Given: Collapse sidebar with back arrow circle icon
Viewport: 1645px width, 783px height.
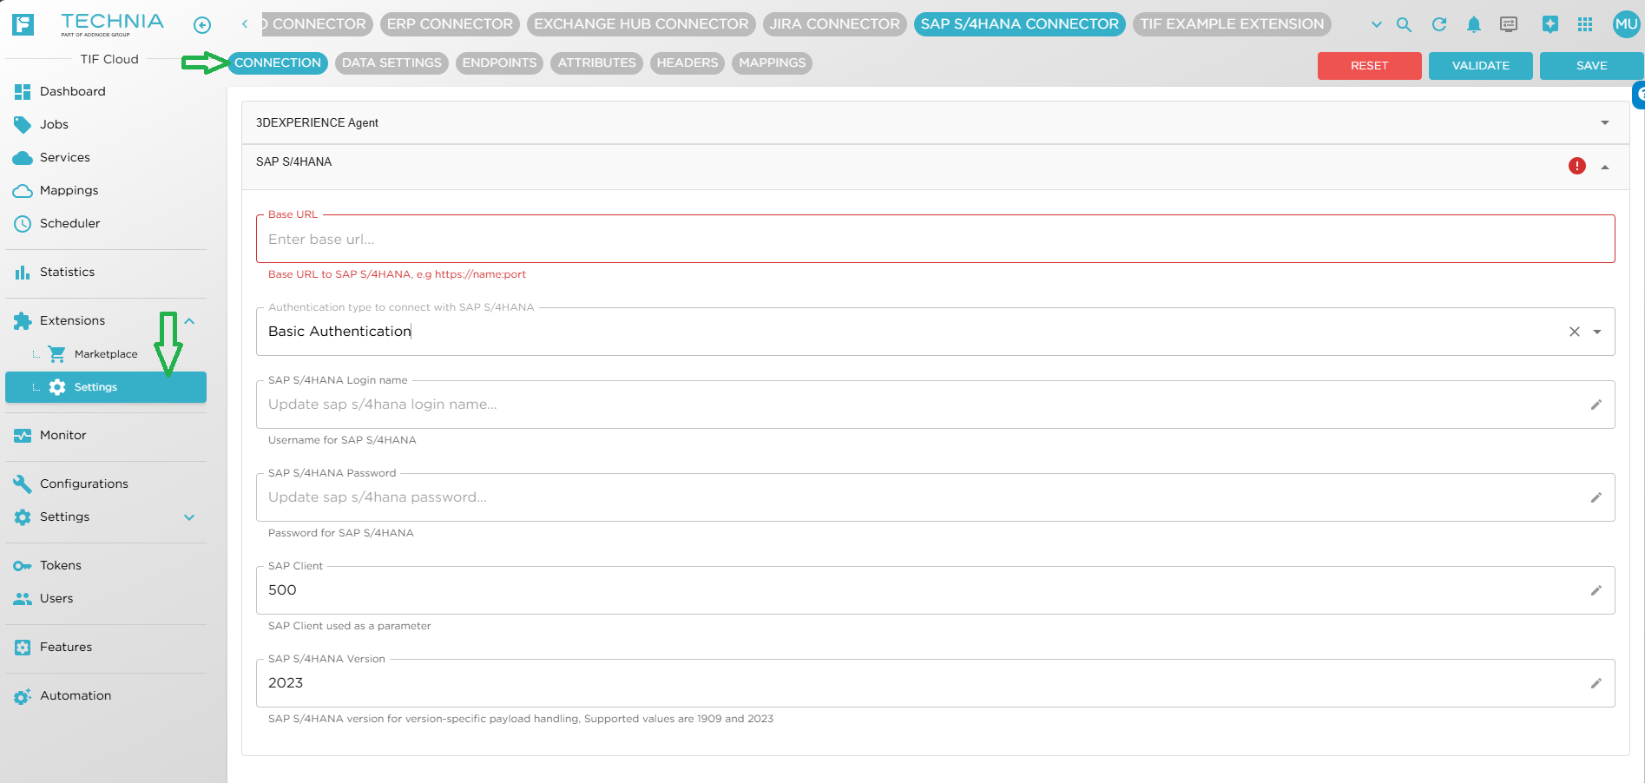Looking at the screenshot, I should (x=202, y=25).
